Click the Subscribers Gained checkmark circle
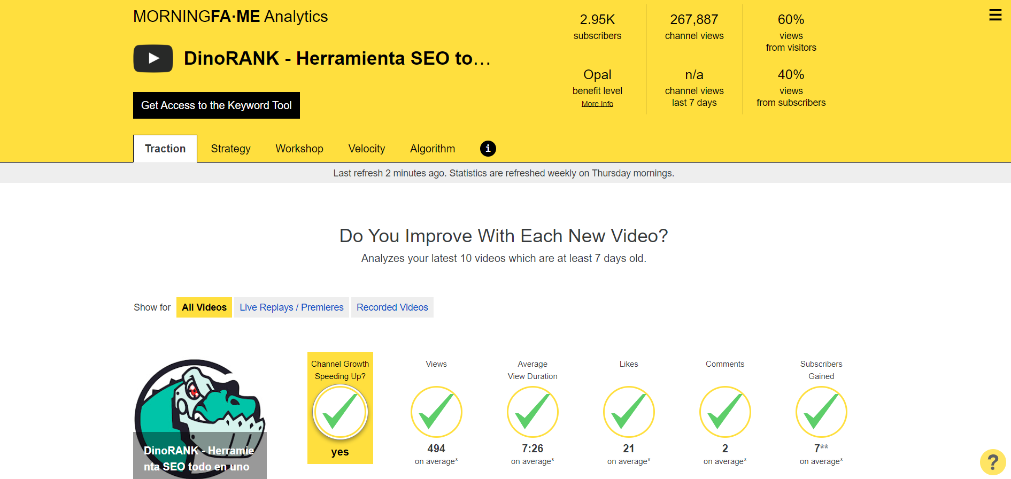Viewport: 1011px width, 479px height. (821, 412)
